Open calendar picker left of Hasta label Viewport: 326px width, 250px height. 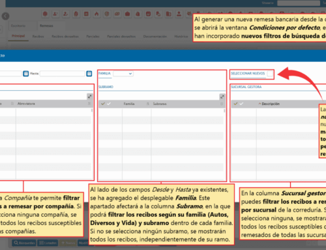(x=26, y=74)
